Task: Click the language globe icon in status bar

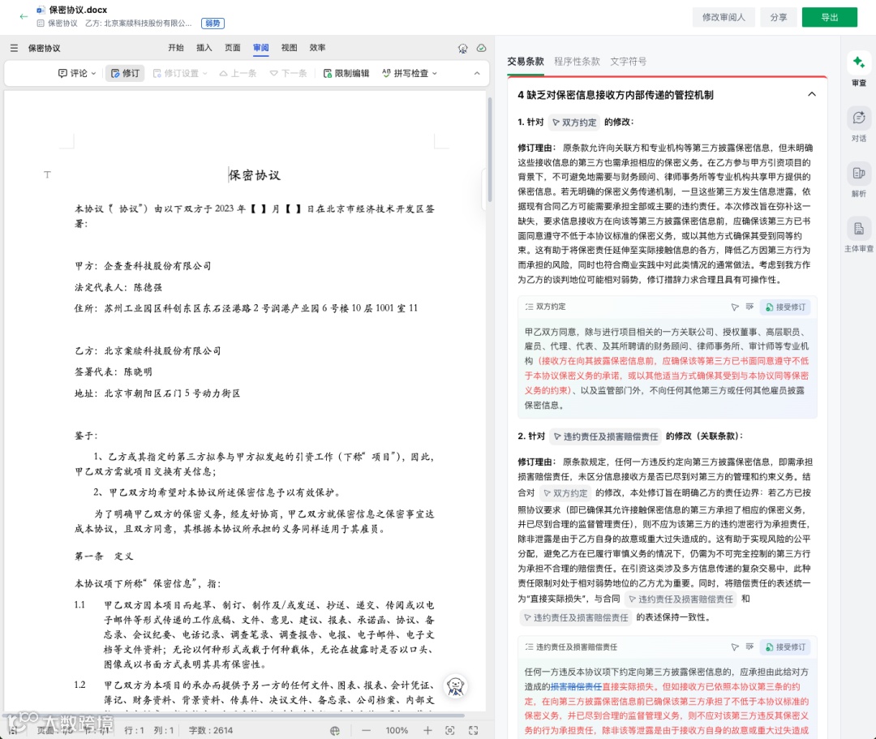Action: point(335,731)
